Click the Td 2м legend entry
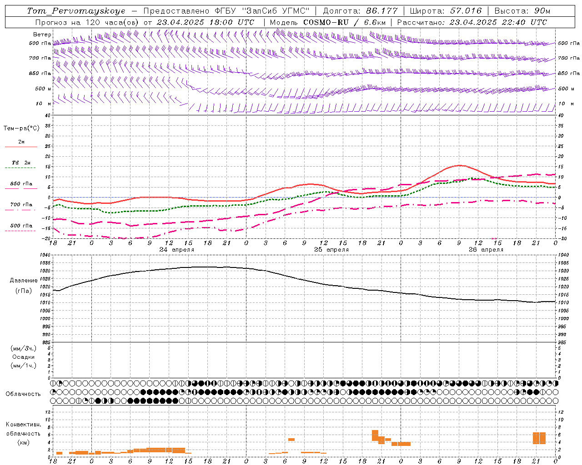Viewport: 582px width, 465px height. pyautogui.click(x=21, y=163)
